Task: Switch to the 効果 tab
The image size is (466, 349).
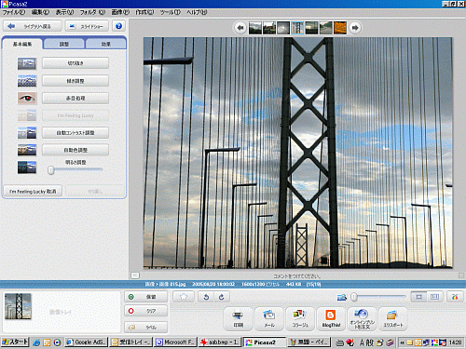Action: 105,45
